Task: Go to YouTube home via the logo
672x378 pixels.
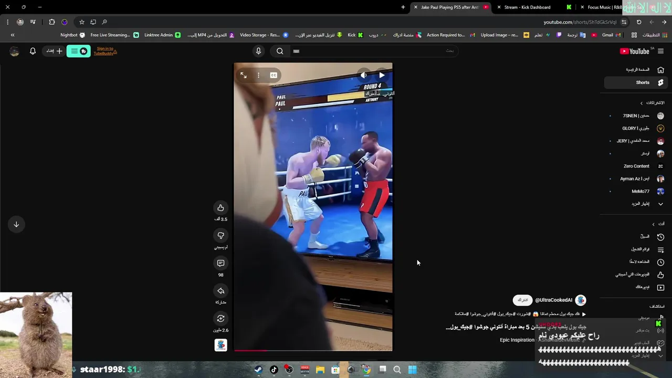Action: 635,51
